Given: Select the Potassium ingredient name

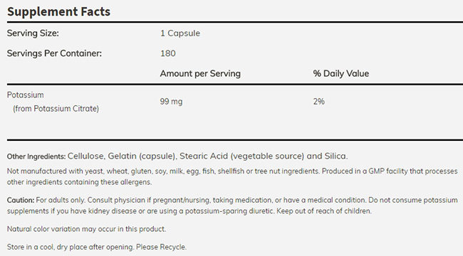Looking at the screenshot, I should (x=26, y=95).
